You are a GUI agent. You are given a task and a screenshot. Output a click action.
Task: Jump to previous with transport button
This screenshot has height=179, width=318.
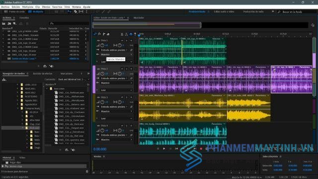pyautogui.click(x=176, y=149)
